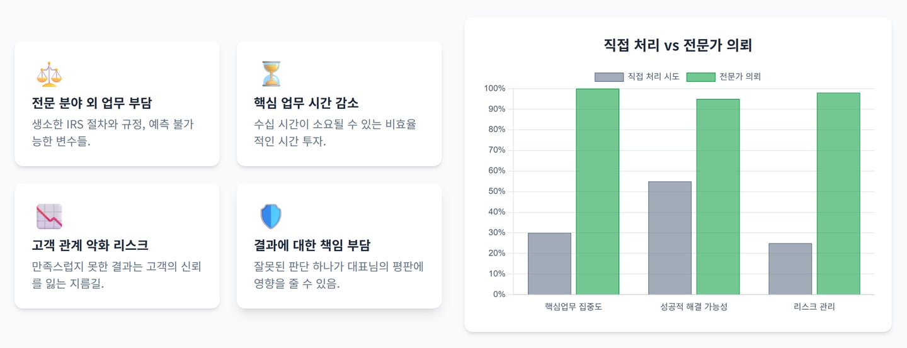Click the green bar for 핵심업무 집중도
This screenshot has width=907, height=348.
click(x=597, y=191)
